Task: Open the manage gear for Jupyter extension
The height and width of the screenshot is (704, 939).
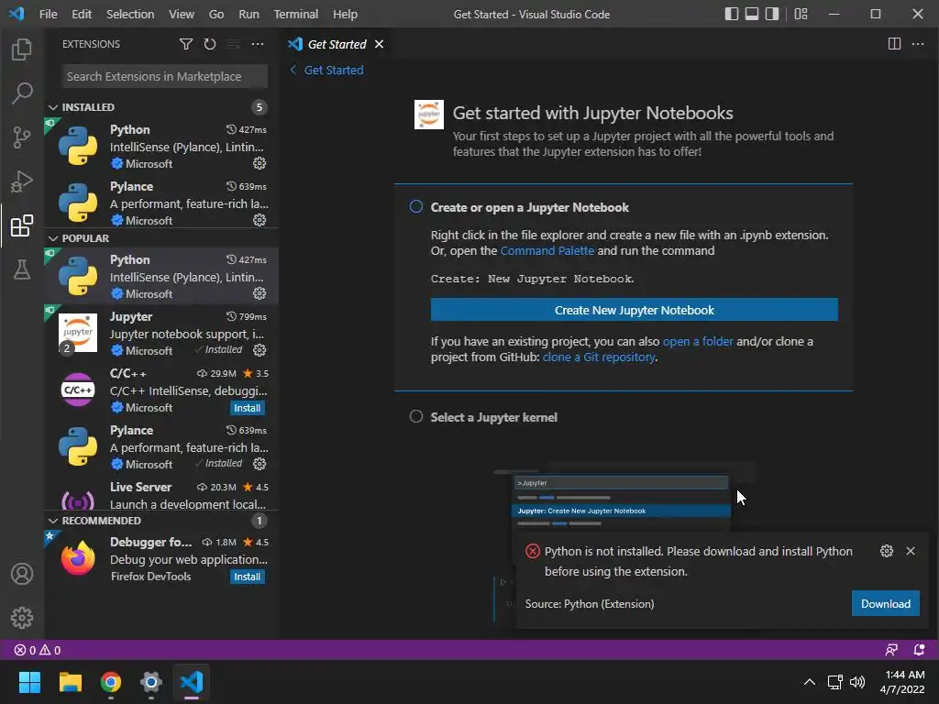Action: tap(260, 349)
